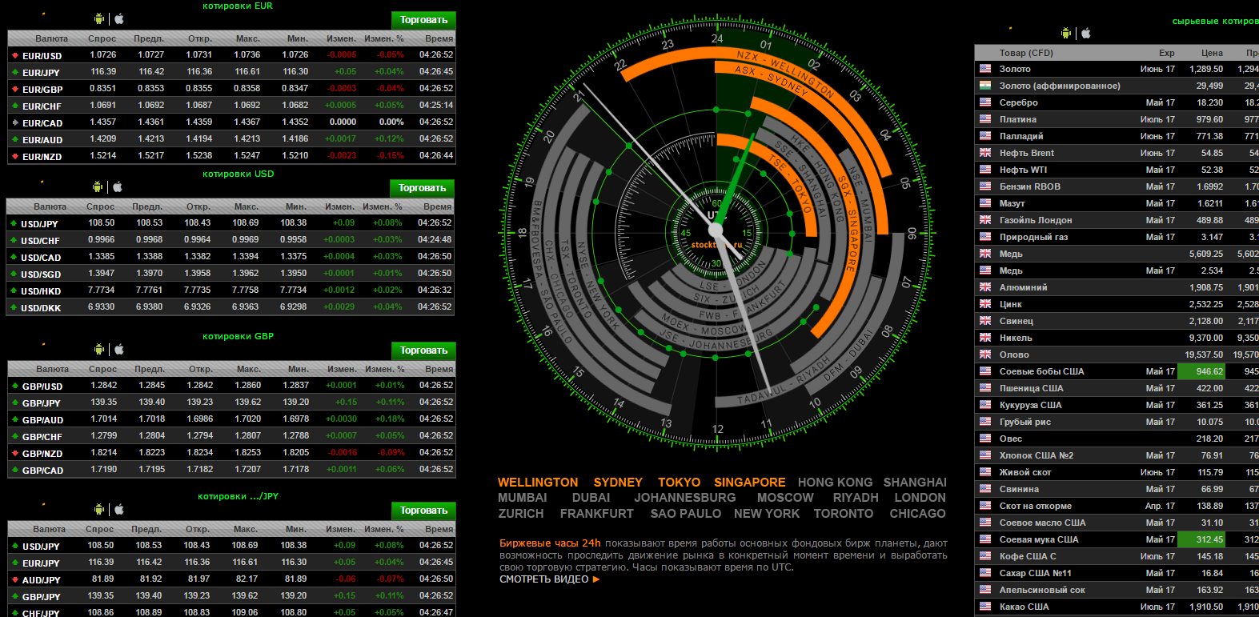The width and height of the screenshot is (1259, 617).
Task: Select TOKYO in the exchange city list
Action: coord(679,483)
